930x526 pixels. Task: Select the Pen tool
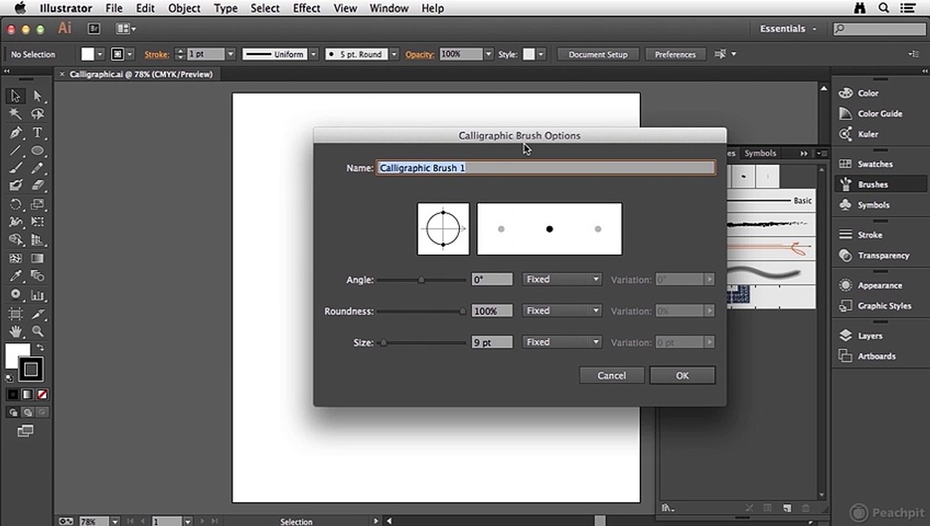pos(15,133)
